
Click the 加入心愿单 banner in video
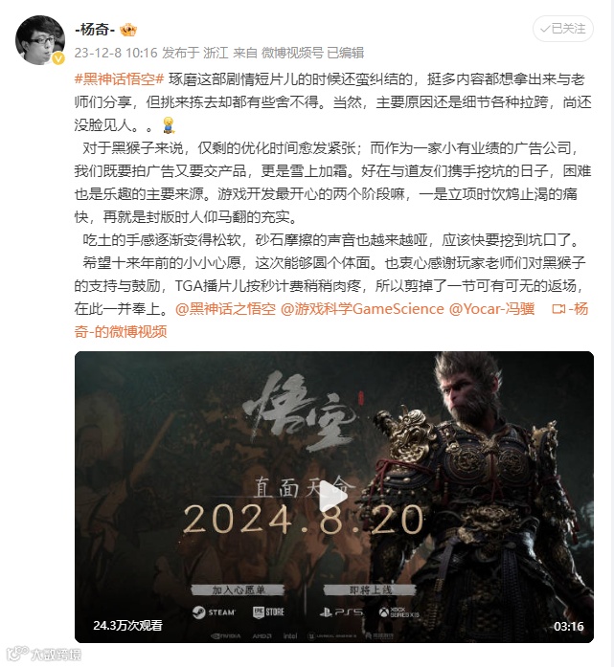(238, 589)
